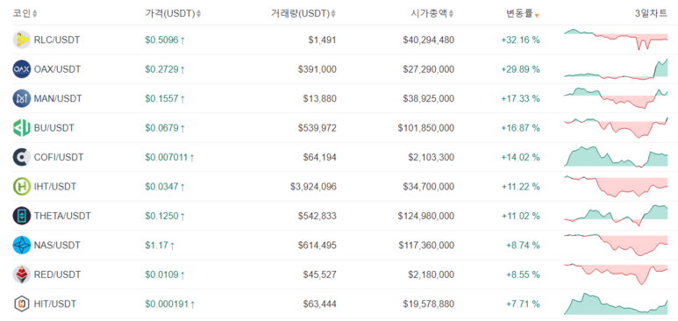Select the $0.0679 price value
Image resolution: width=678 pixels, height=321 pixels.
161,128
